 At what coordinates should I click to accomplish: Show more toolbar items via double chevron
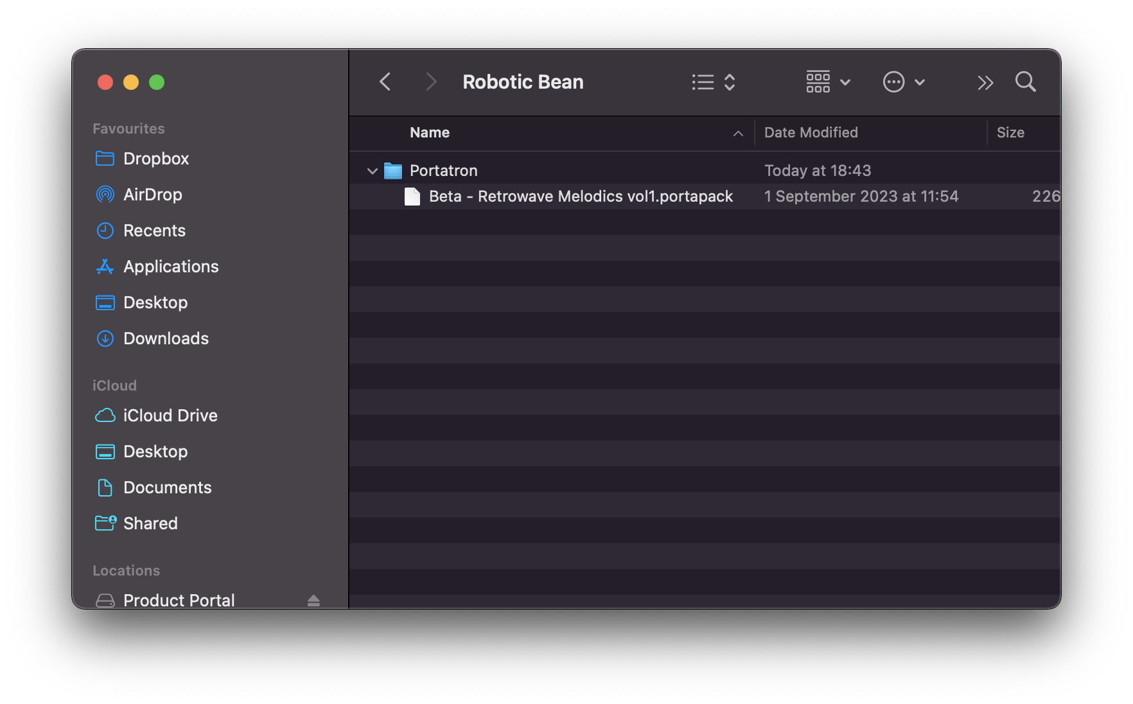(985, 83)
